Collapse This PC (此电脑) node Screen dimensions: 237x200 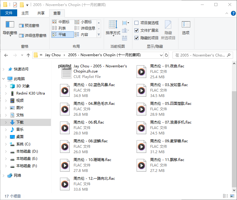(4, 79)
